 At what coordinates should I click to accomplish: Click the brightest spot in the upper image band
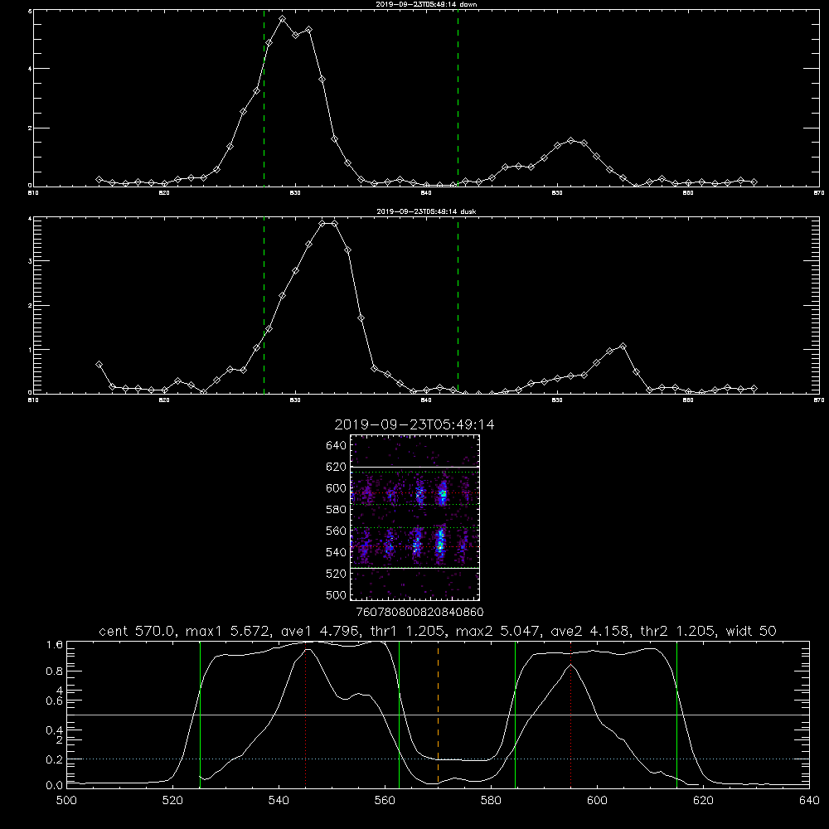tap(444, 494)
